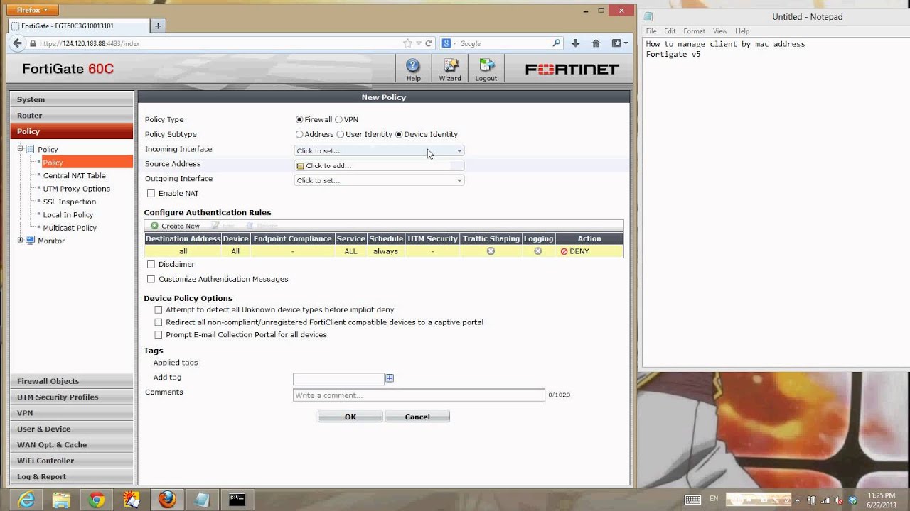
Task: Go back using Firefox back arrow
Action: (x=18, y=43)
